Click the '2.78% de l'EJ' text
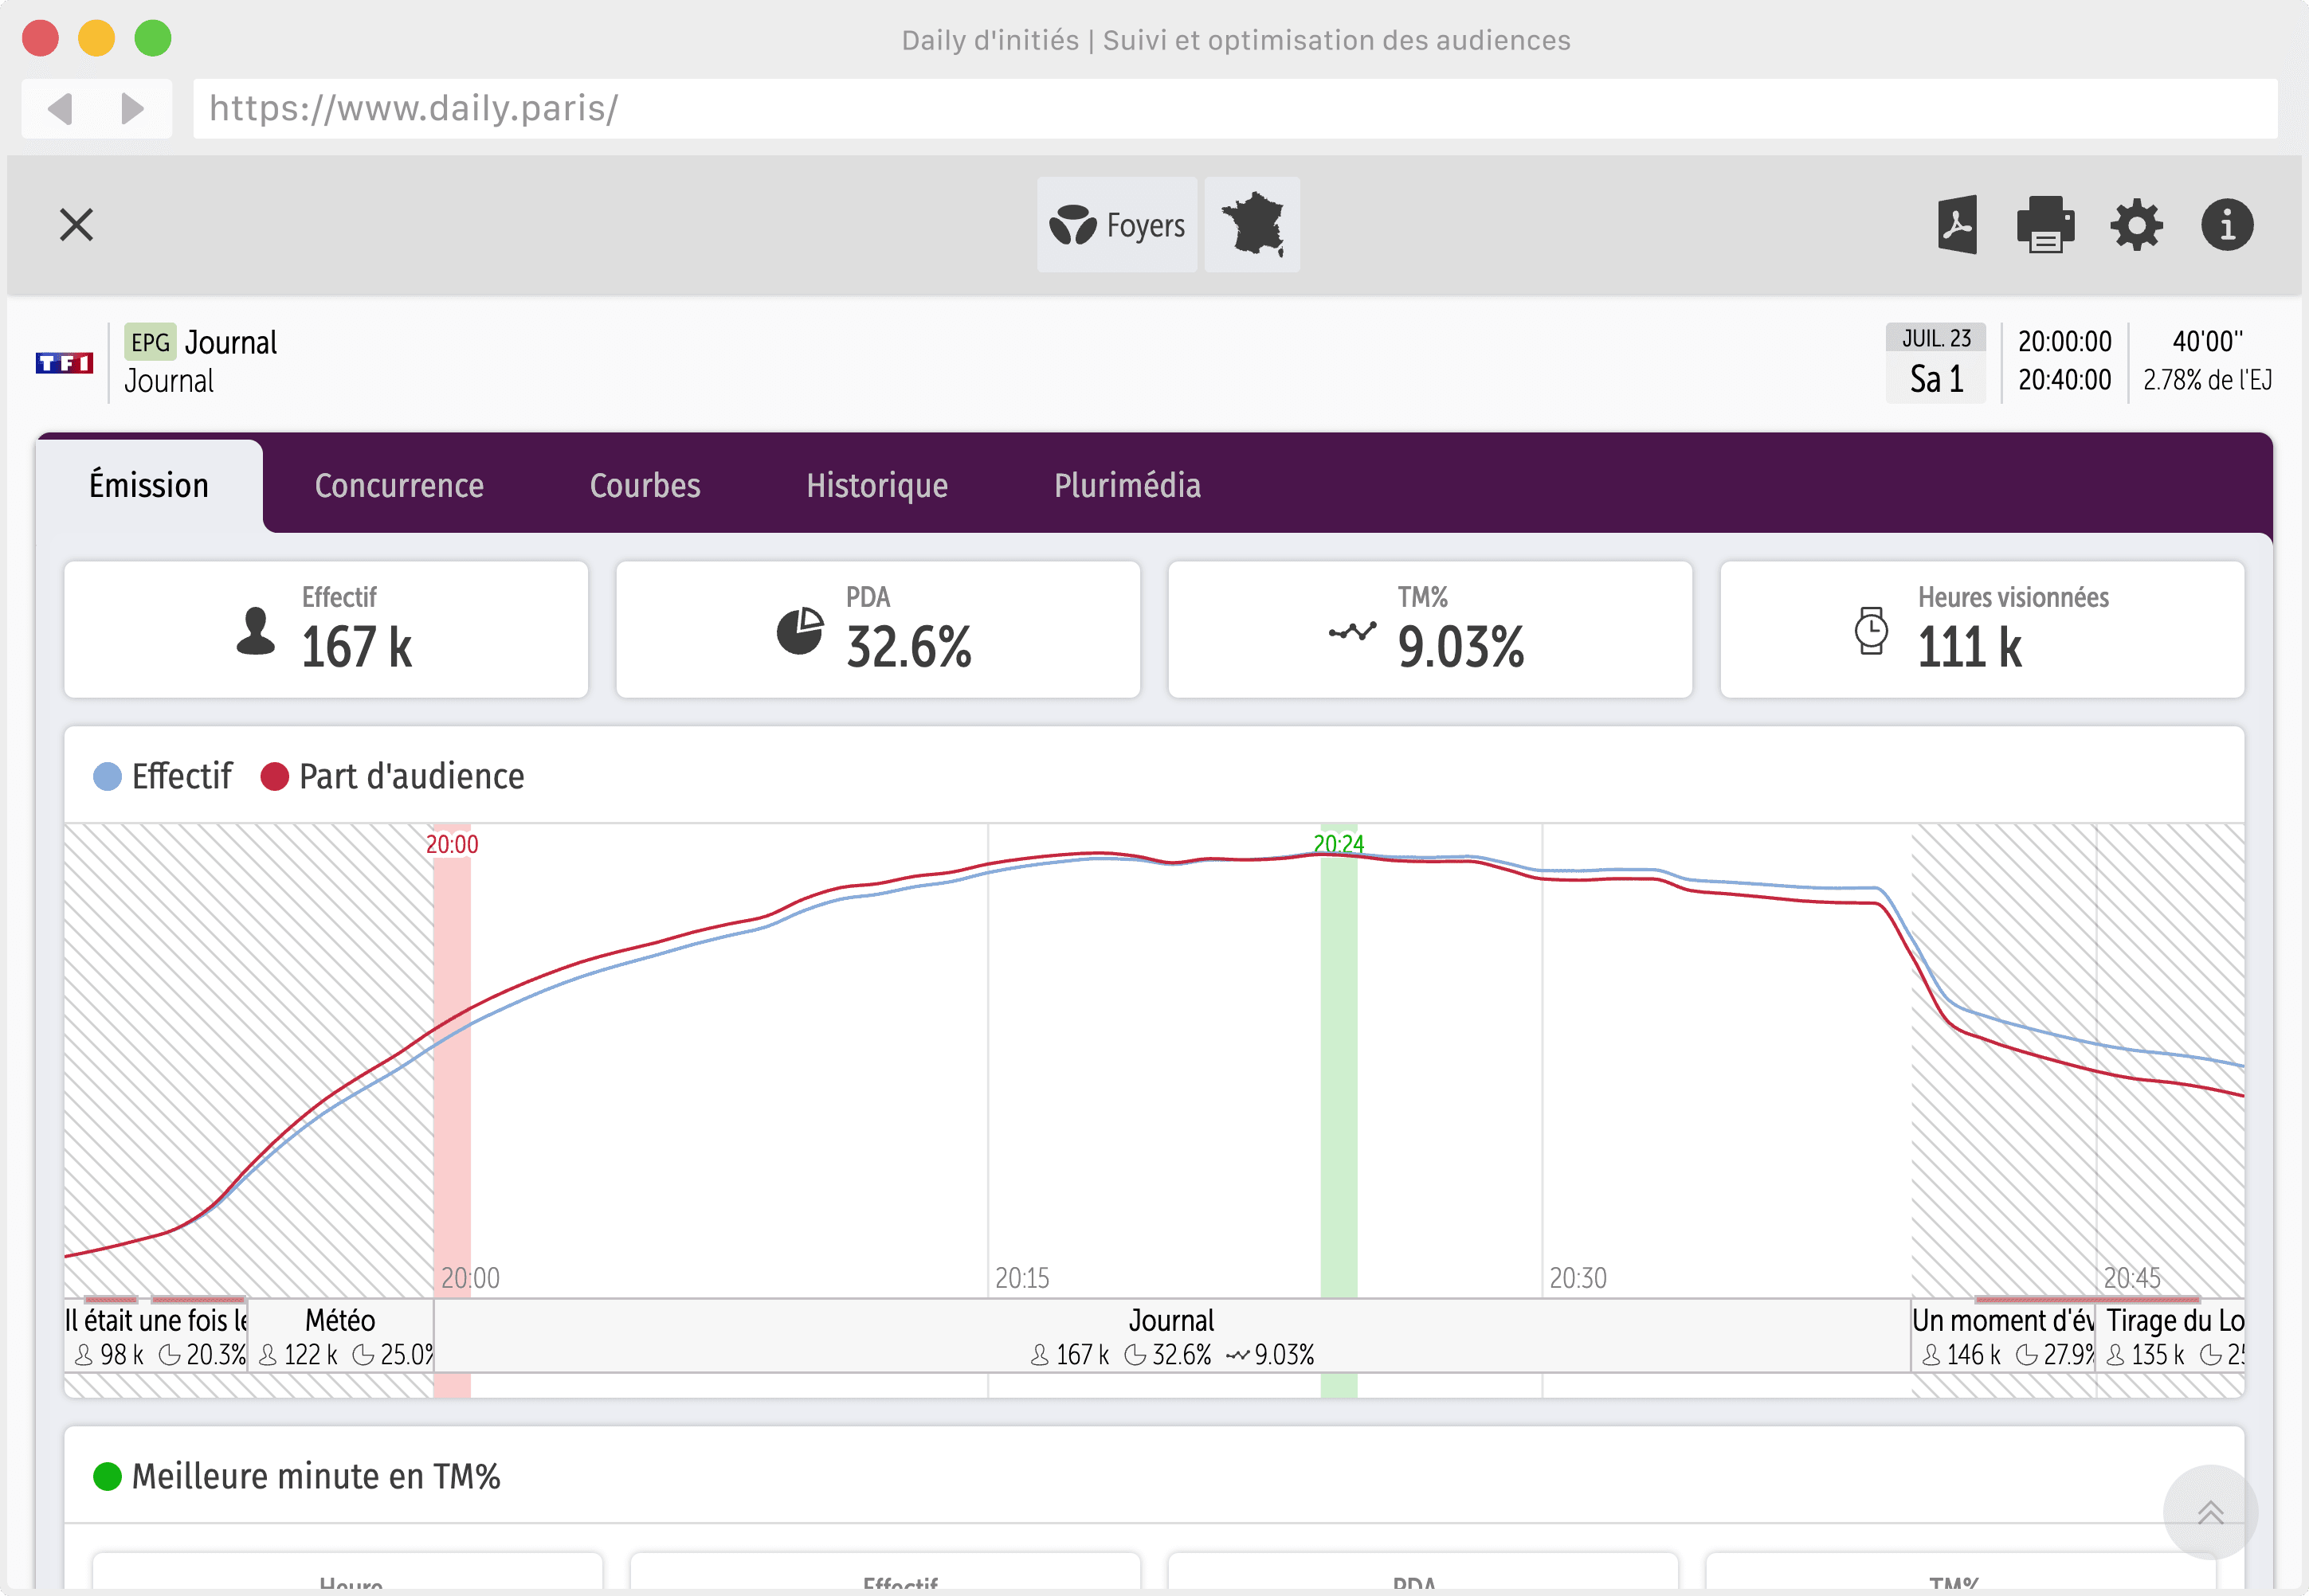The image size is (2309, 1596). [2207, 381]
